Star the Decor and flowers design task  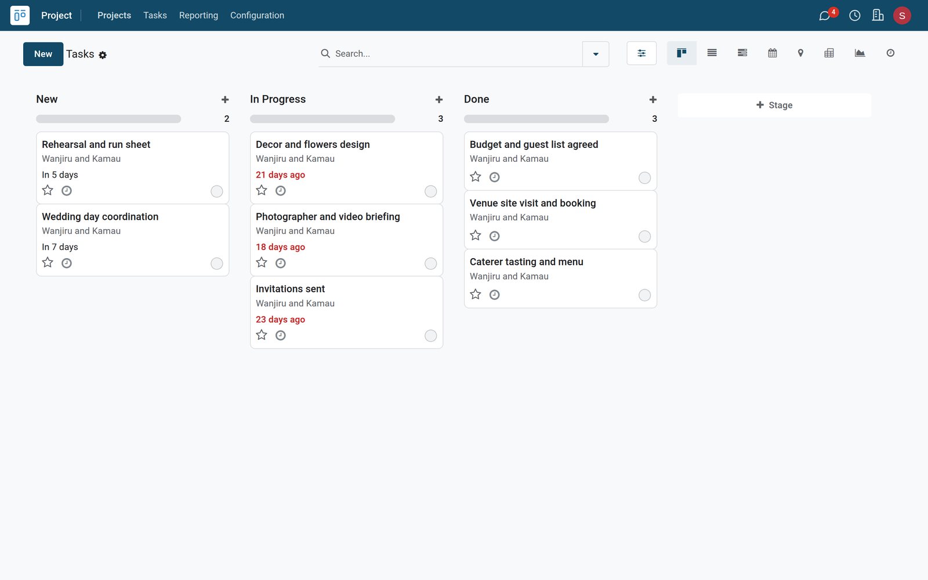point(262,190)
